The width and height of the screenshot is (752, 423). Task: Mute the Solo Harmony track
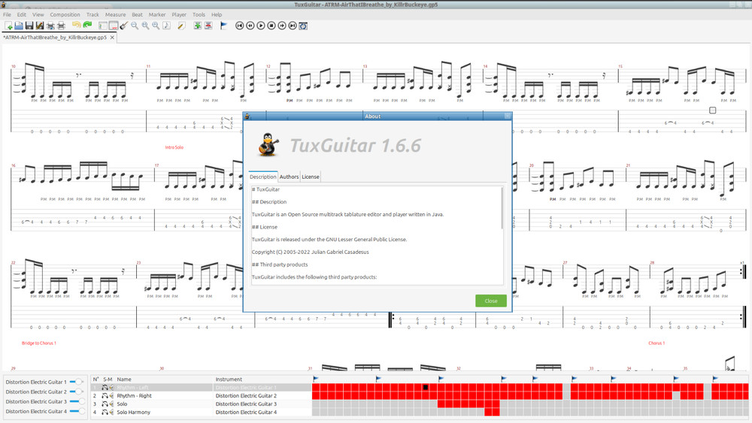pyautogui.click(x=111, y=412)
